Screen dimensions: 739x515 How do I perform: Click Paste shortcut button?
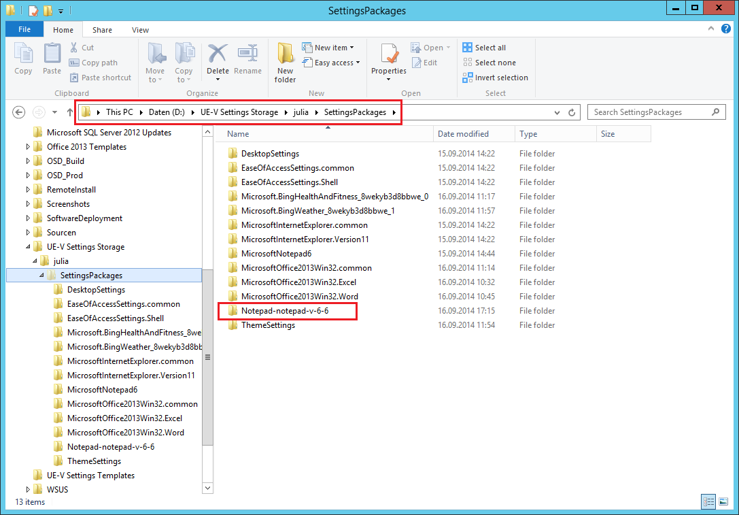click(101, 78)
